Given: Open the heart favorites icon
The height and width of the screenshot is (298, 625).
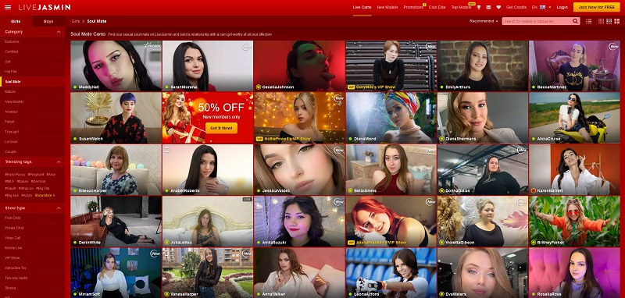Looking at the screenshot, I should 498,7.
